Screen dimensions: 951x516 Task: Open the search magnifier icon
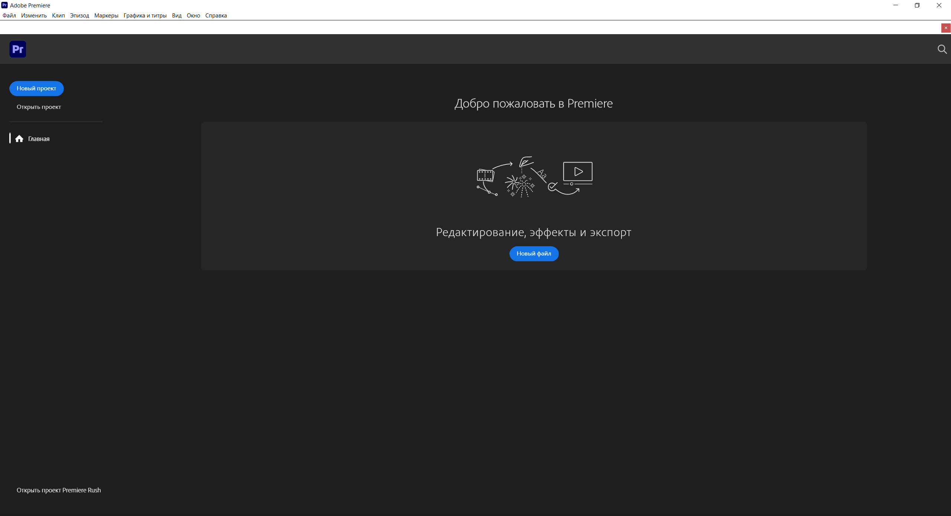click(x=942, y=49)
